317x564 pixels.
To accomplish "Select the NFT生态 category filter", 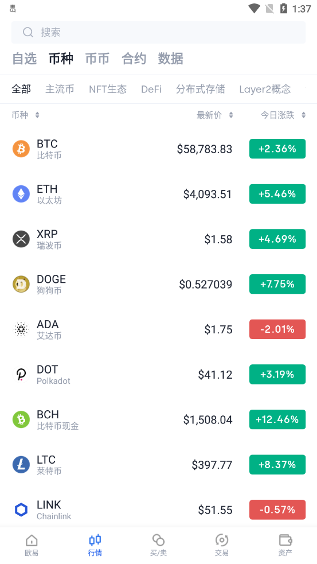I will (108, 89).
